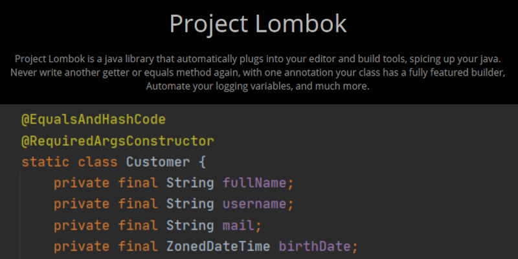Click the birthDate field name
Screen dimensions: 518x259
coord(315,247)
